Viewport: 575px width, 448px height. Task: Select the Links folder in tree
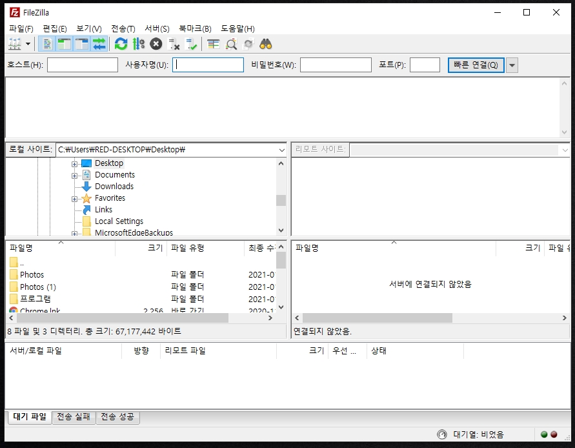click(103, 210)
